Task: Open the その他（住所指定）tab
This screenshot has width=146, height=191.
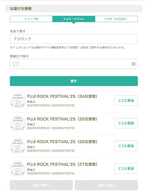Action: pyautogui.click(x=116, y=19)
